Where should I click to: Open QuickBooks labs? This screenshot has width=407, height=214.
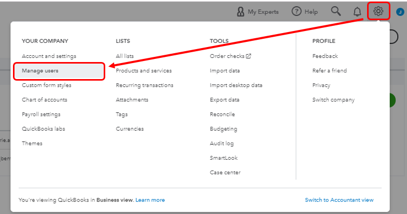point(44,129)
